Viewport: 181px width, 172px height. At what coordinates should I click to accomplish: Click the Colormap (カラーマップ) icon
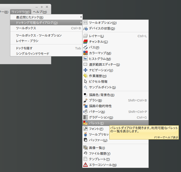[x=85, y=53]
